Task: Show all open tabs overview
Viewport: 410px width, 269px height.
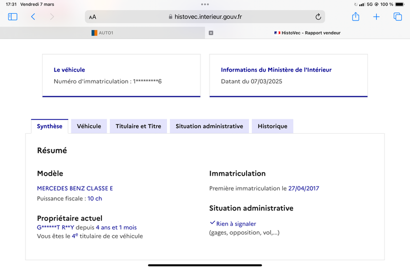Action: point(398,17)
